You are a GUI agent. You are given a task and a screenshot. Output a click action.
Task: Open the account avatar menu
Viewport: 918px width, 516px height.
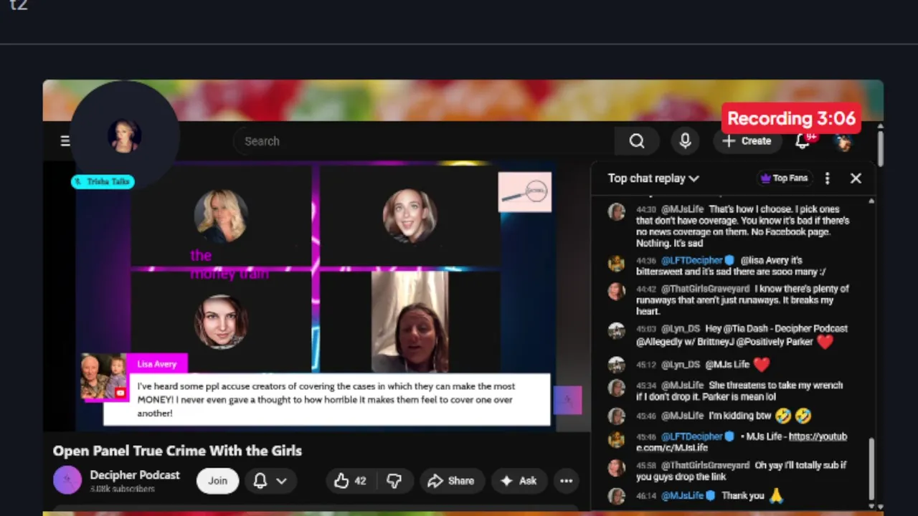point(843,141)
